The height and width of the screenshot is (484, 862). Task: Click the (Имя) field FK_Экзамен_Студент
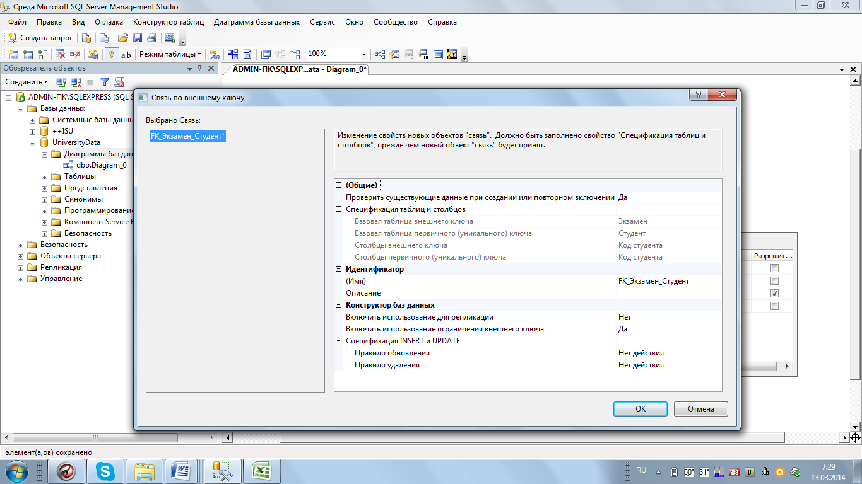coord(669,281)
